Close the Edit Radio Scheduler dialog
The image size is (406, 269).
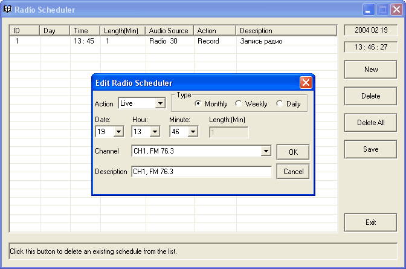coord(306,83)
